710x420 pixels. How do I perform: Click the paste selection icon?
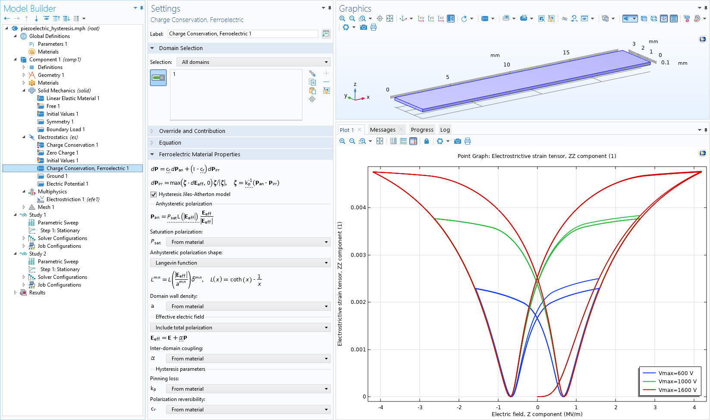click(312, 91)
